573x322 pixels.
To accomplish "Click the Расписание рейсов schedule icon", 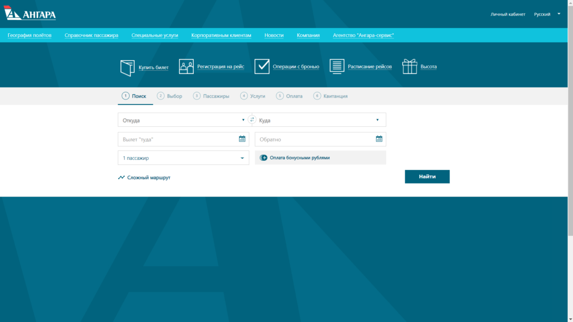I will click(x=337, y=67).
